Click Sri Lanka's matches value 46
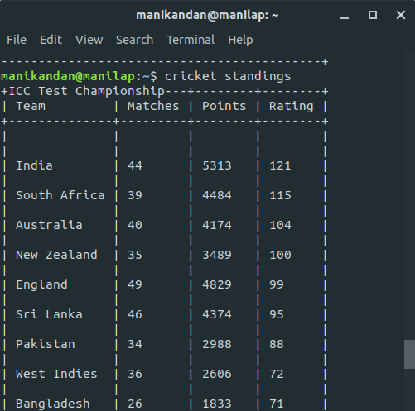Screen dimensions: 415x411 tap(135, 314)
